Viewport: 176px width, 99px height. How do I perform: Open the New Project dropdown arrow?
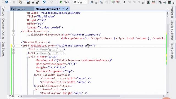[24, 2]
